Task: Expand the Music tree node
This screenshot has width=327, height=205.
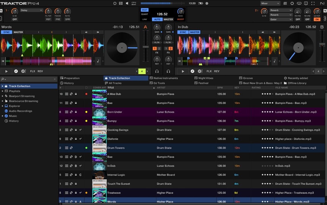Action: [x=3, y=116]
